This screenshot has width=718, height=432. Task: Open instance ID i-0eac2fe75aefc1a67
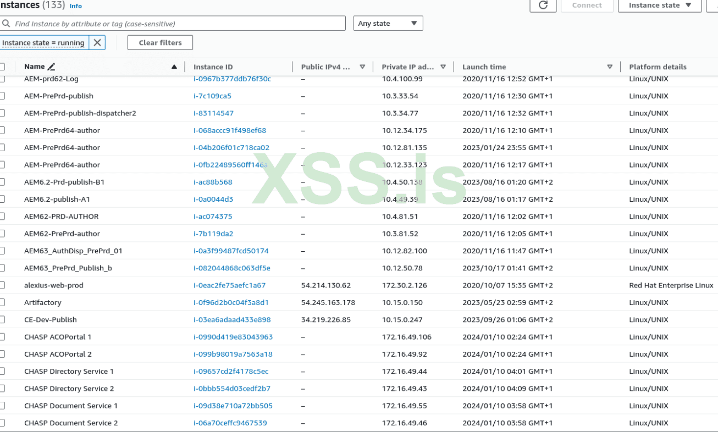coord(229,285)
